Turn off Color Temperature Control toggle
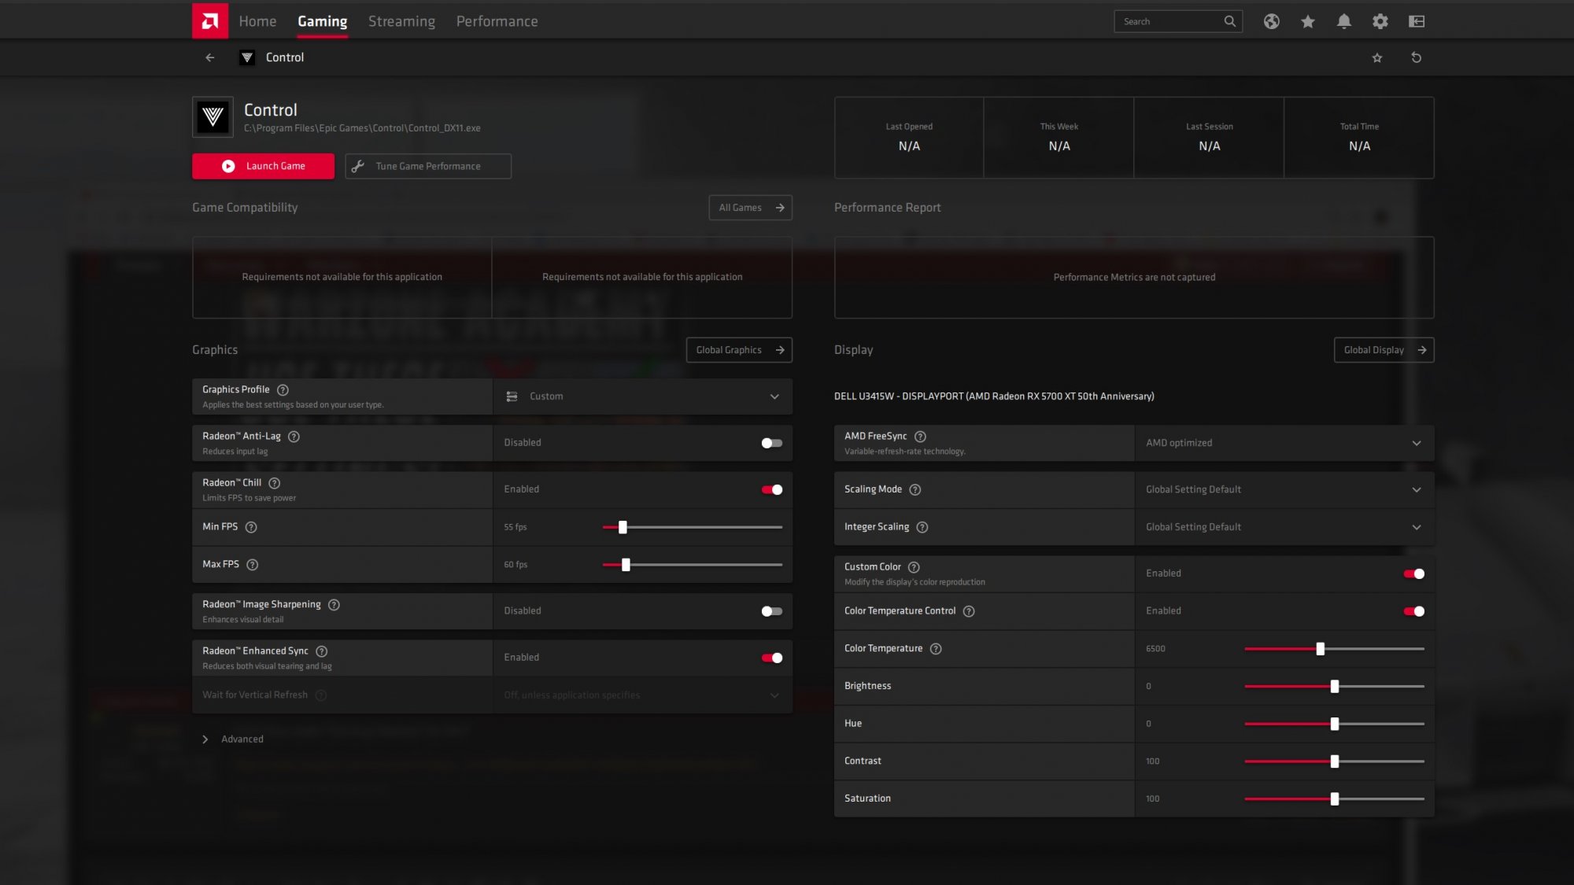This screenshot has width=1574, height=885. pyautogui.click(x=1413, y=611)
